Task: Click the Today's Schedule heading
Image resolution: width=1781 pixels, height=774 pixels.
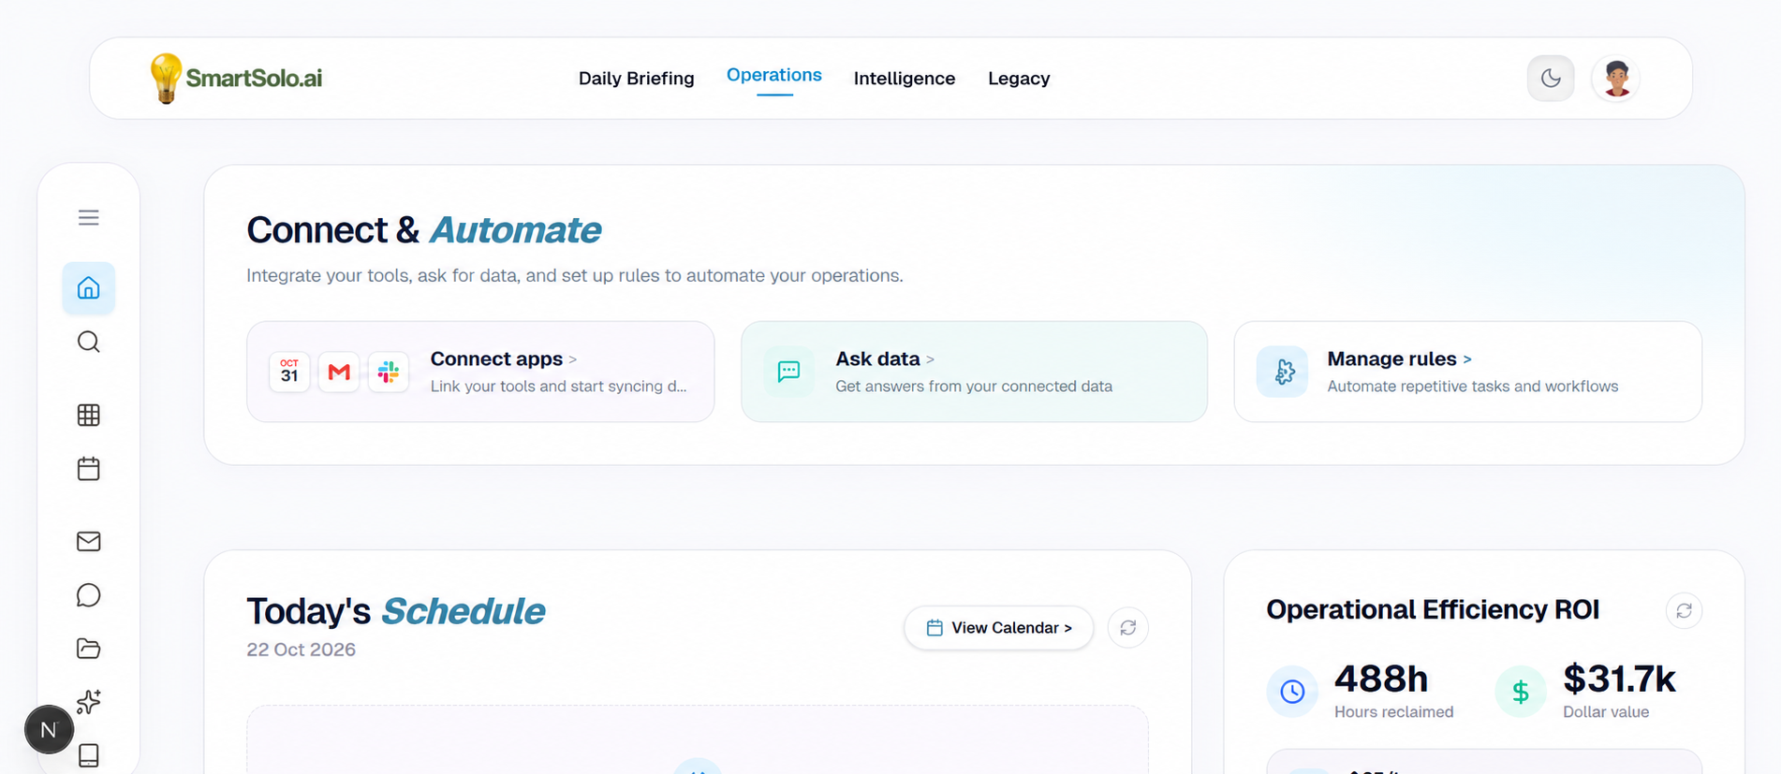Action: 395,611
